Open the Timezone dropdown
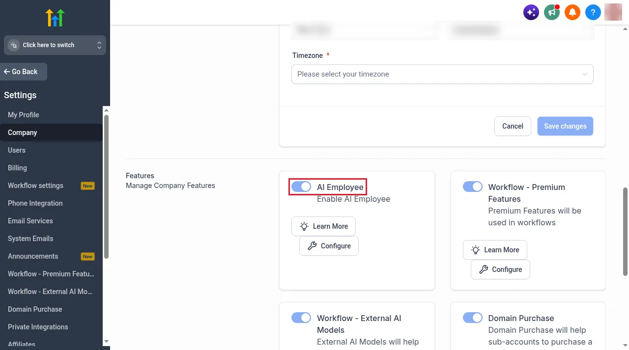 (x=442, y=74)
